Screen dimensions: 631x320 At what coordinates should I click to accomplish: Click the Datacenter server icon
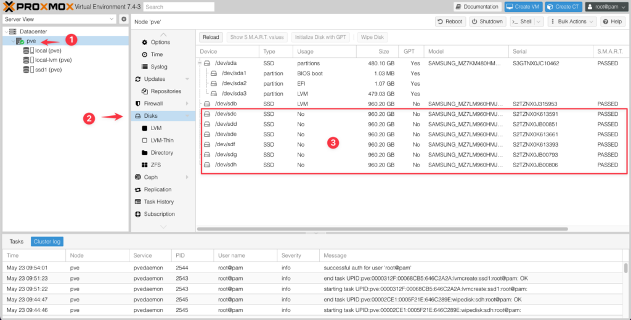pyautogui.click(x=13, y=31)
